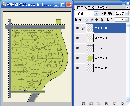Viewport: 130px width, 106px height.
Task: Create new fill or adjustment layer
Action: [x=106, y=104]
